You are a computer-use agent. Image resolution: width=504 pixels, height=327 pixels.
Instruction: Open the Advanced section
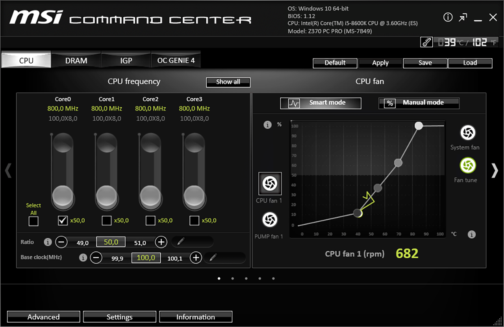pos(43,317)
